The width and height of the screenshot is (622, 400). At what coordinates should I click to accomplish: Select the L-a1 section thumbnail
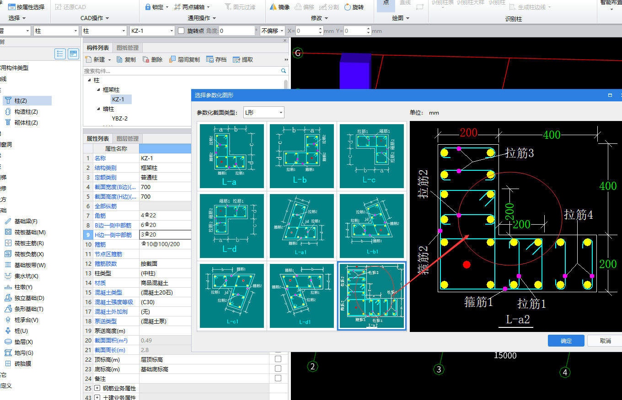pyautogui.click(x=302, y=226)
